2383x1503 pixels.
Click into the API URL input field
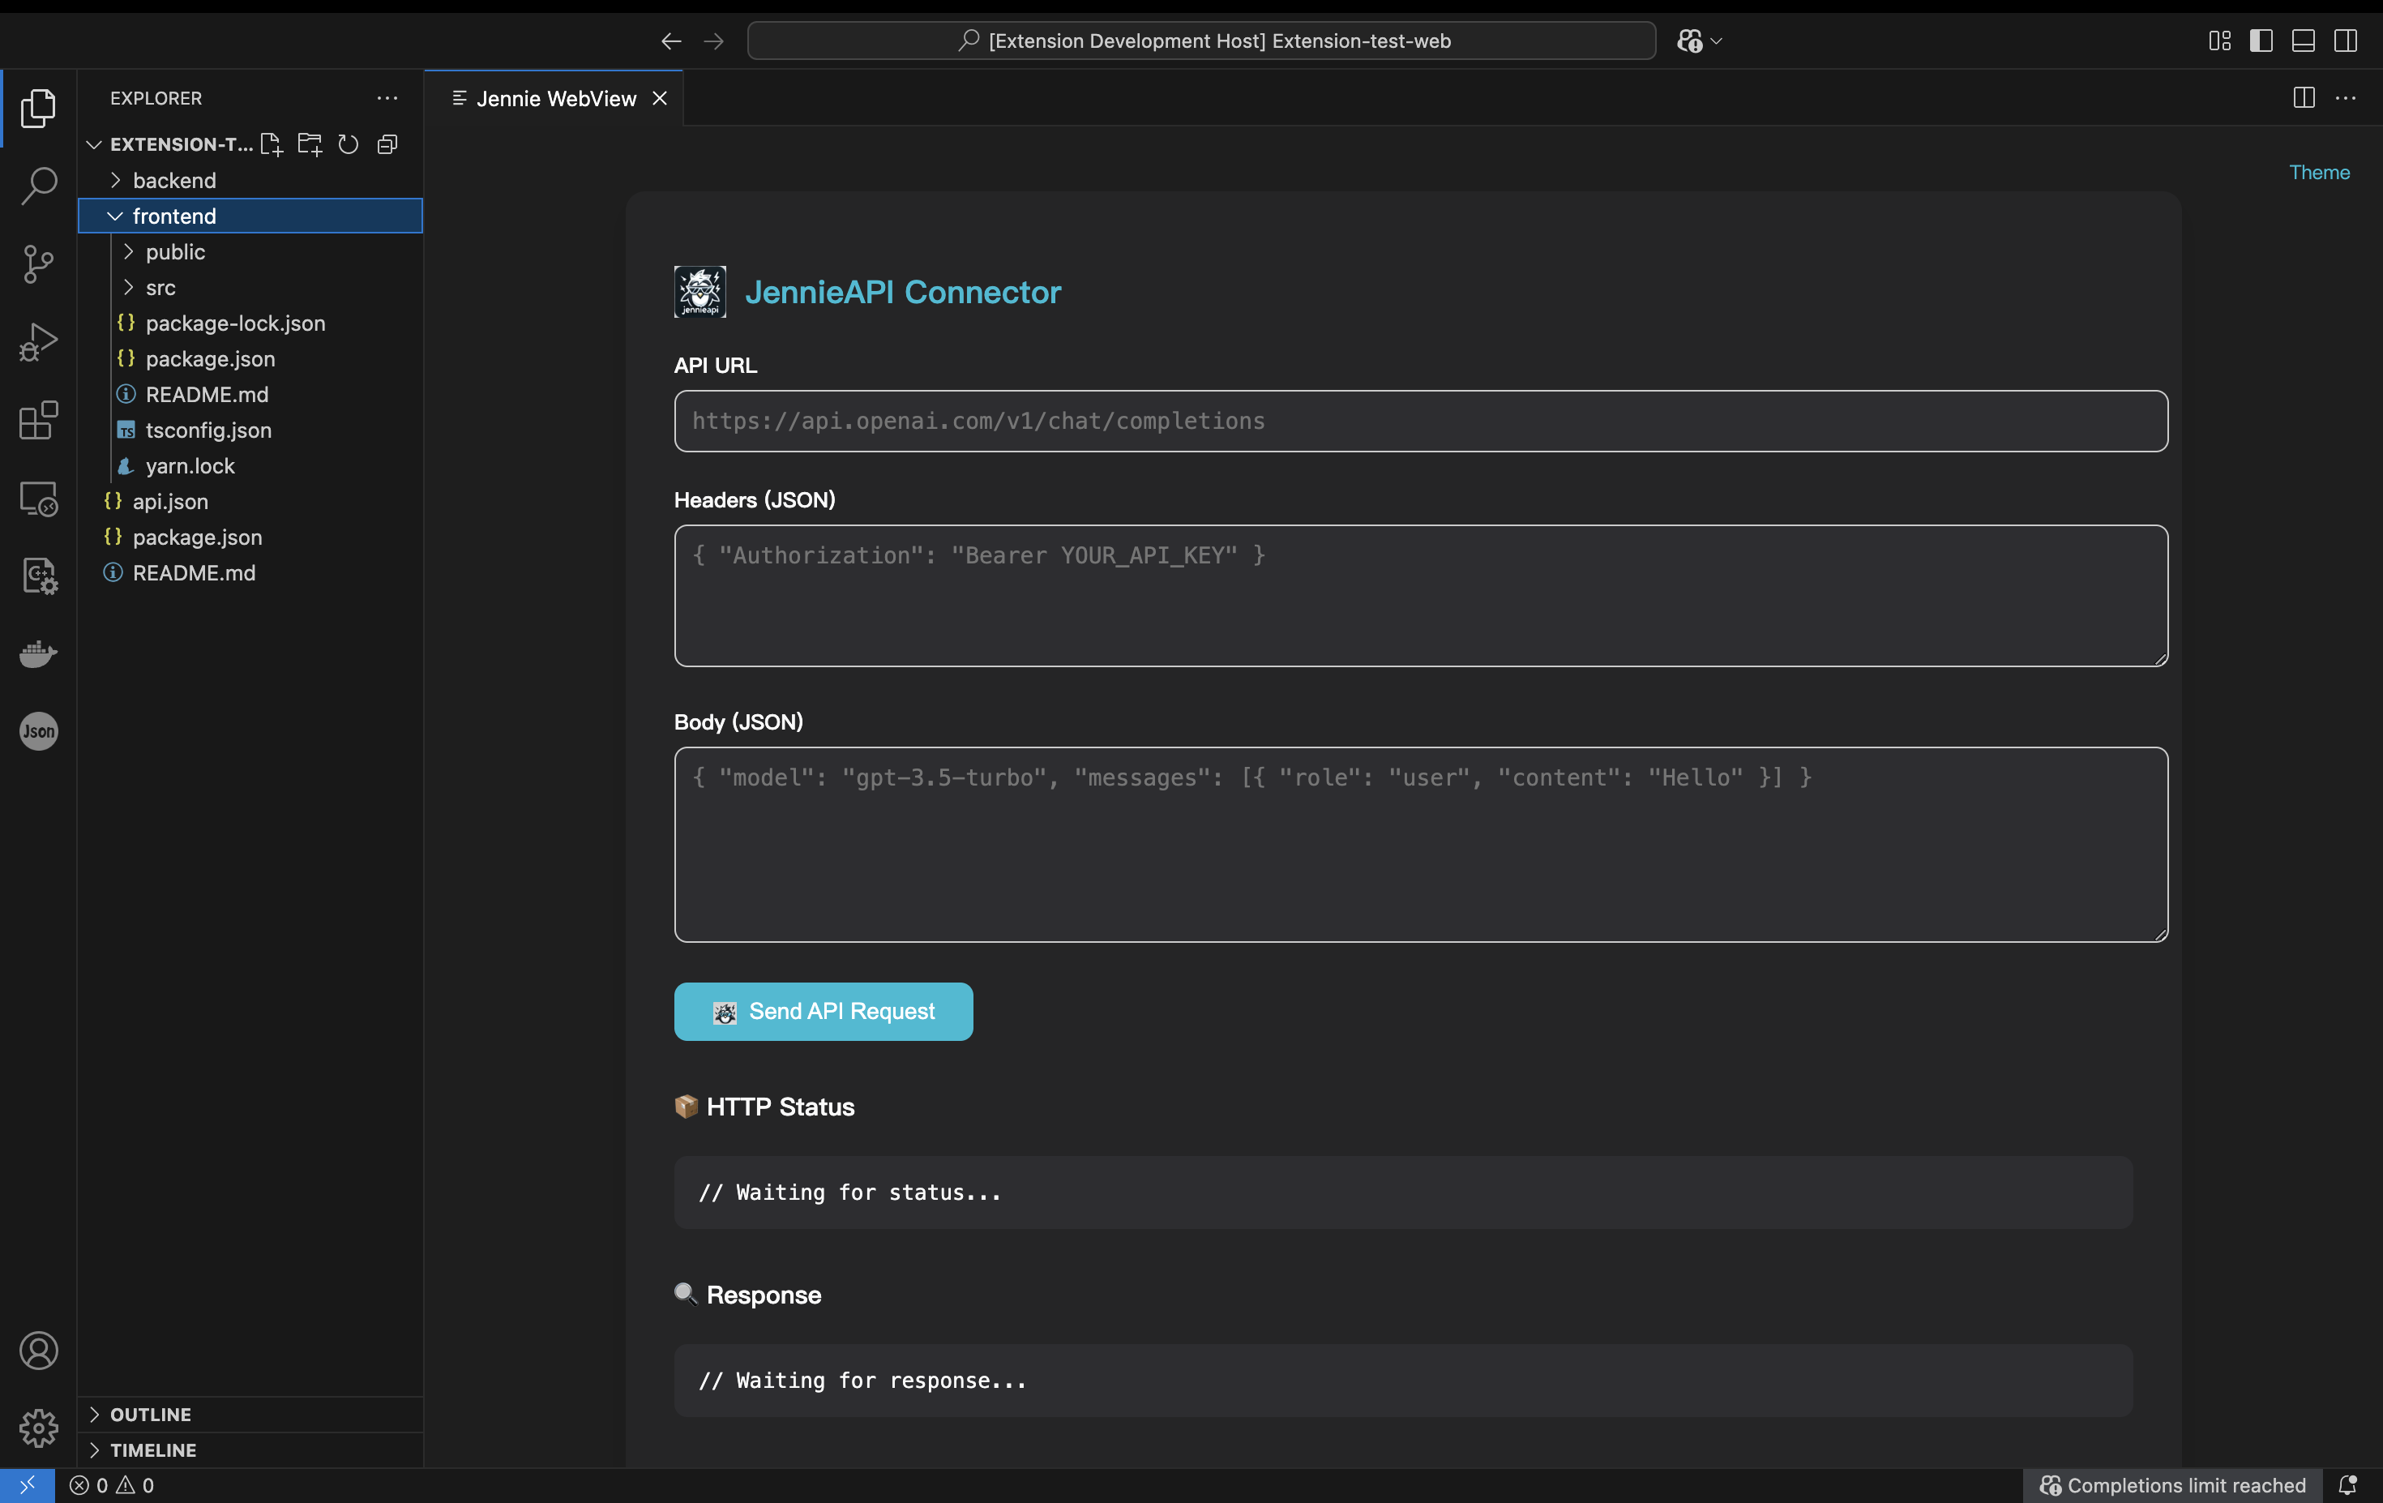coord(1420,421)
